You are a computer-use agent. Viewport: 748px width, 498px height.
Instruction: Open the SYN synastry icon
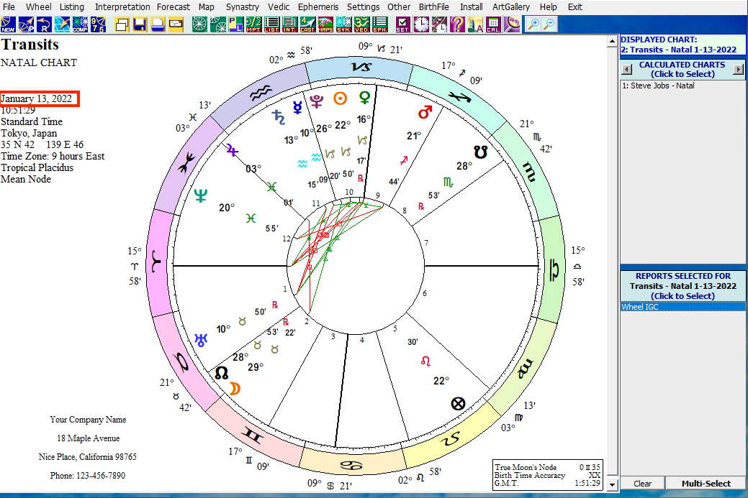(x=343, y=24)
